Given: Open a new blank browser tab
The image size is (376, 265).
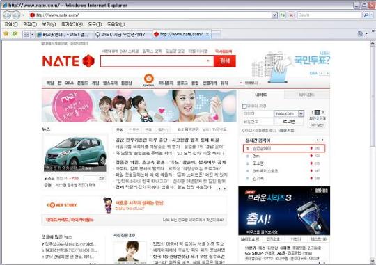Looking at the screenshot, I should click(x=216, y=35).
